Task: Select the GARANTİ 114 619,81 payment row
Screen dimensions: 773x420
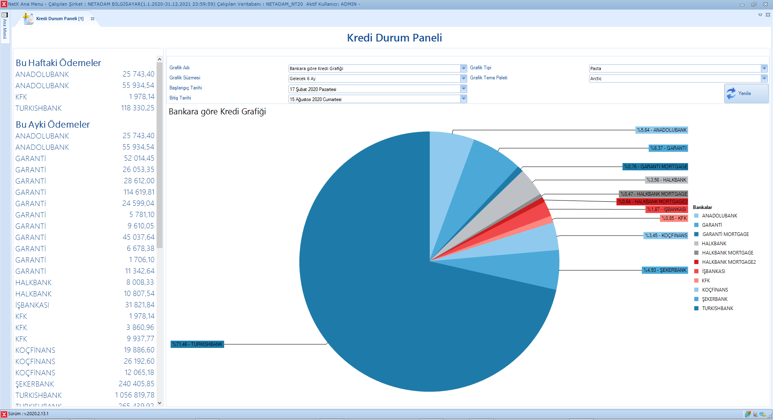Action: point(85,192)
